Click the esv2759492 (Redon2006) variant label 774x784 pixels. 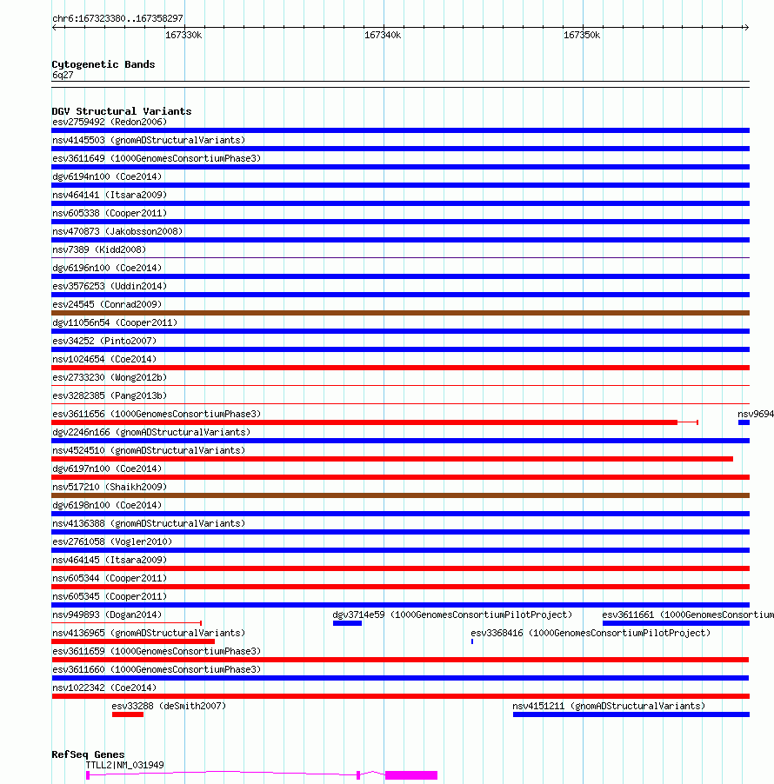click(x=110, y=122)
